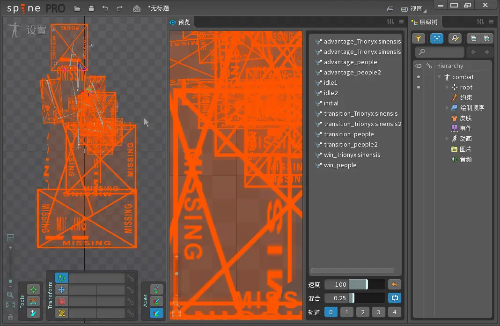Collapse all hierarchy tree nodes
500x326 pixels.
pos(473,38)
